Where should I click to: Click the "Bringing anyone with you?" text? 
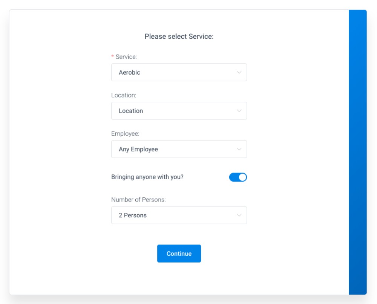point(147,177)
